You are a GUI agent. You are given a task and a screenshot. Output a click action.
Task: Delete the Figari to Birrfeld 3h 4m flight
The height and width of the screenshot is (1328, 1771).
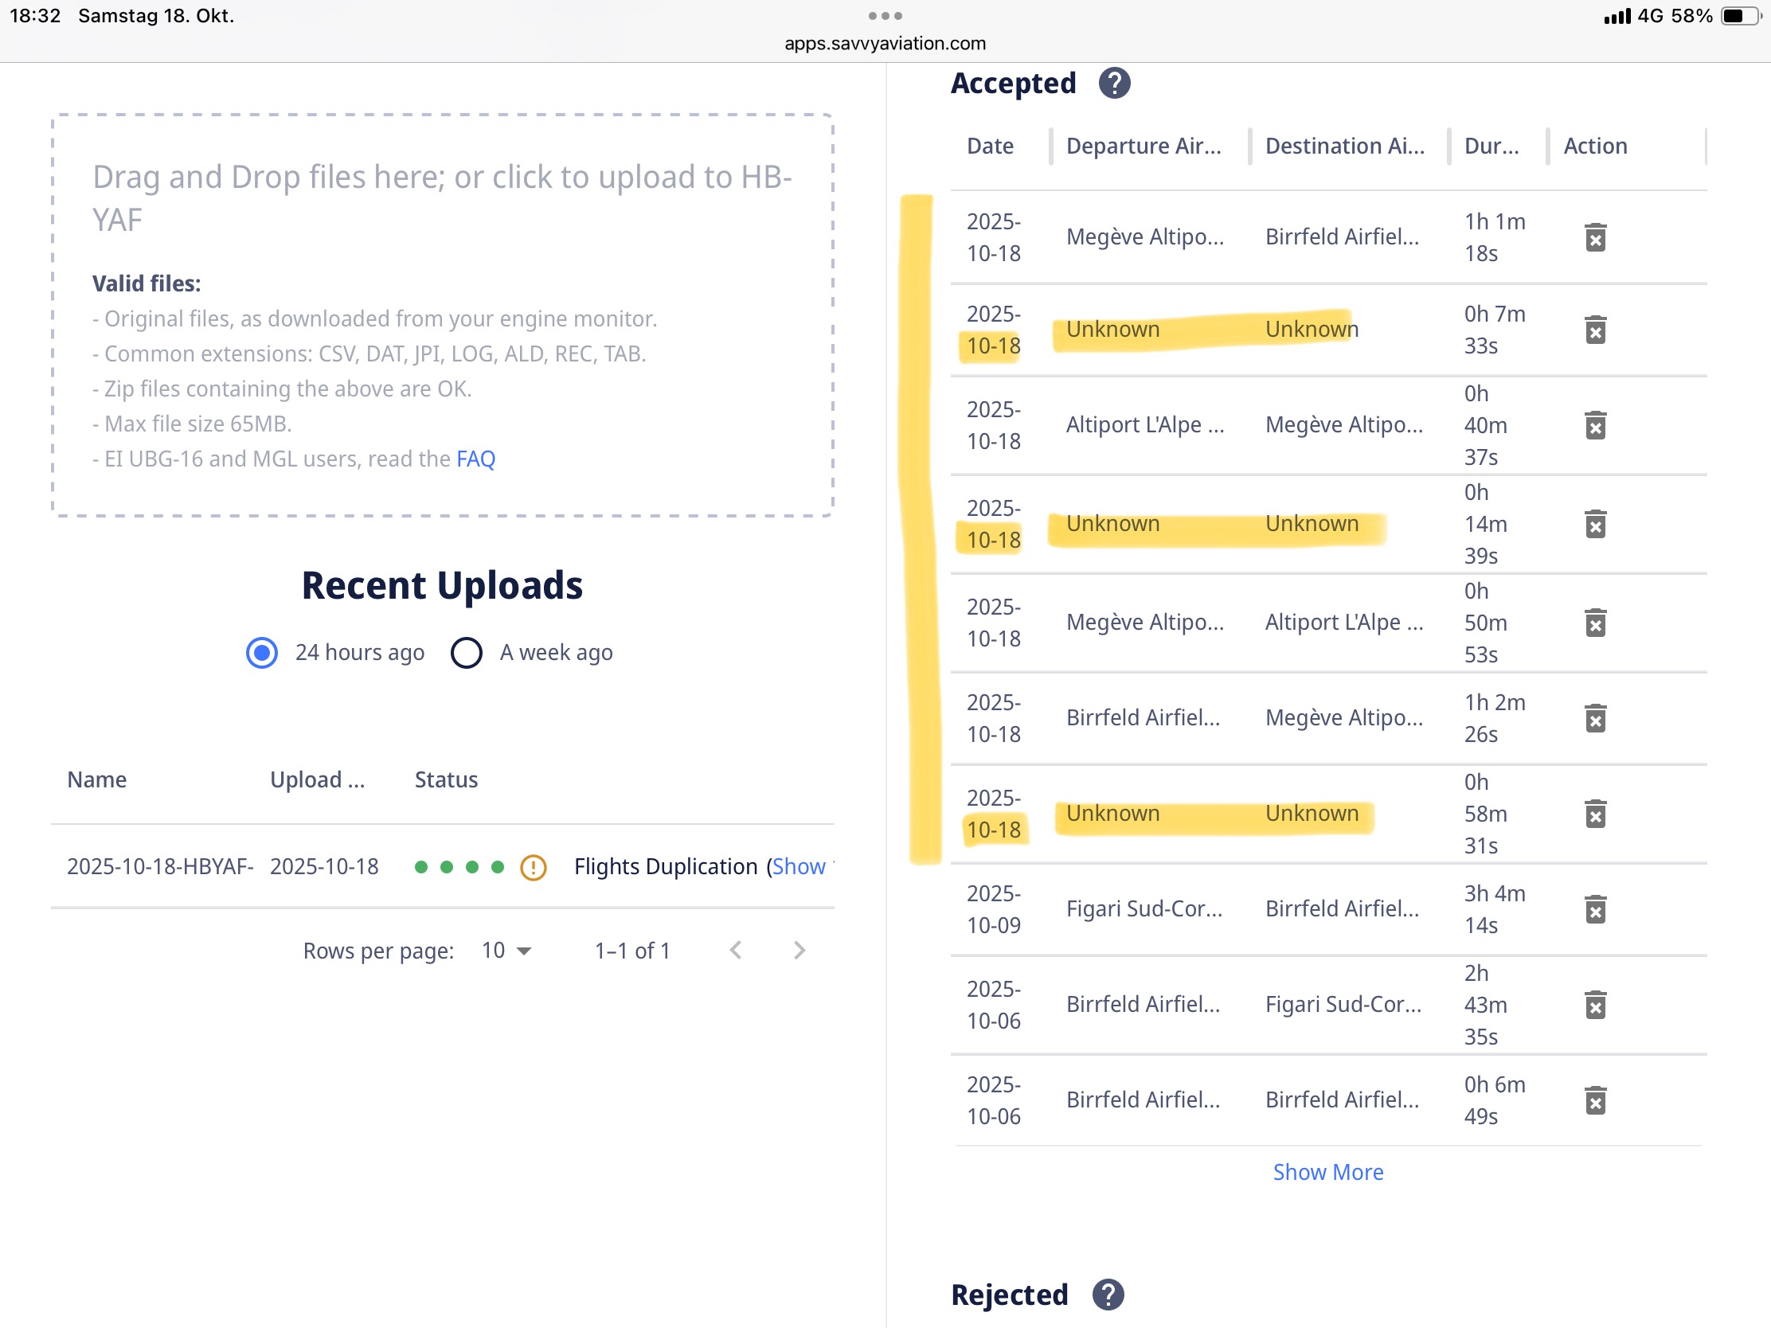tap(1595, 909)
